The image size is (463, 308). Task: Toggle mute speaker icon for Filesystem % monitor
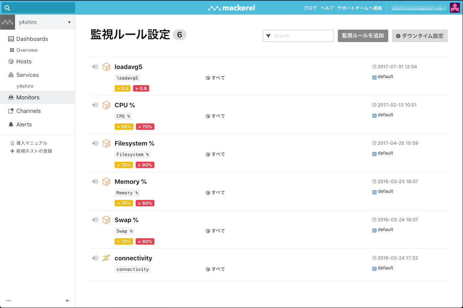[95, 143]
